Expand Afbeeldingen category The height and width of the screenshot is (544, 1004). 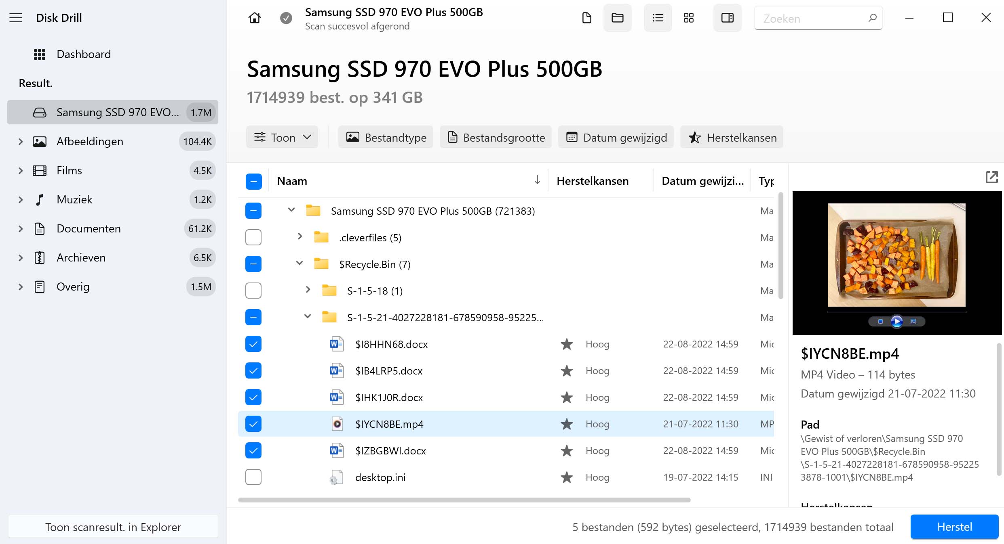(21, 142)
